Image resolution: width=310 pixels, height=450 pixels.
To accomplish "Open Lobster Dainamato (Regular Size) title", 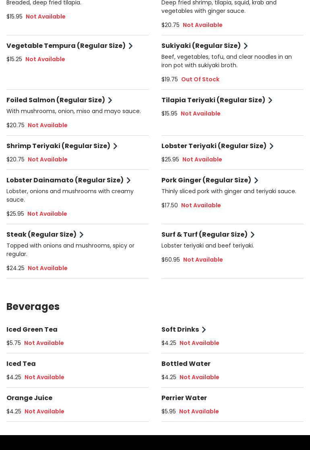I will [x=65, y=180].
